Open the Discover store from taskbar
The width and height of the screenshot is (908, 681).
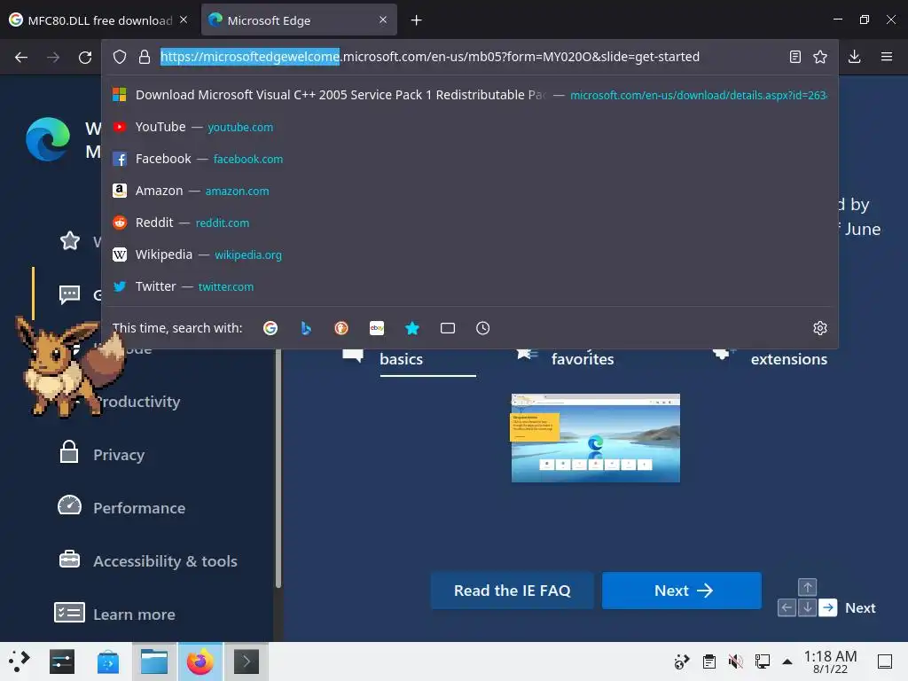[107, 661]
